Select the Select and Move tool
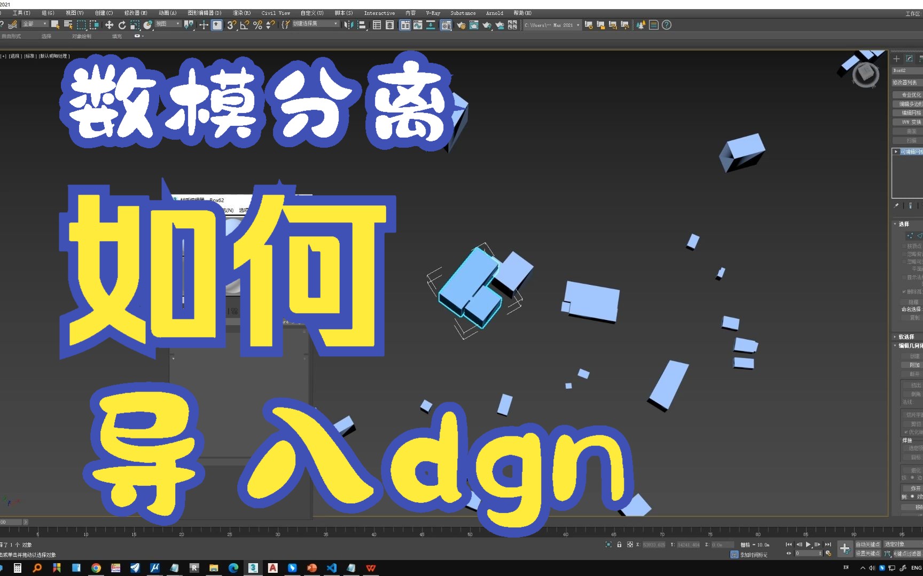 (110, 25)
